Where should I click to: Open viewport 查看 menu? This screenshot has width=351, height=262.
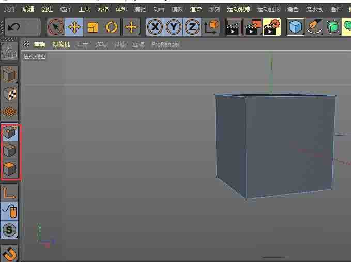coord(40,44)
